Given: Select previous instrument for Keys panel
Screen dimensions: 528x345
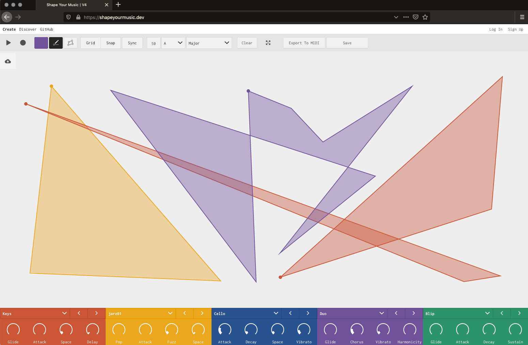Looking at the screenshot, I should click(x=79, y=313).
